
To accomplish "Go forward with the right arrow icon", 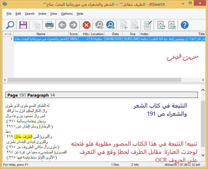I will tap(73, 25).
